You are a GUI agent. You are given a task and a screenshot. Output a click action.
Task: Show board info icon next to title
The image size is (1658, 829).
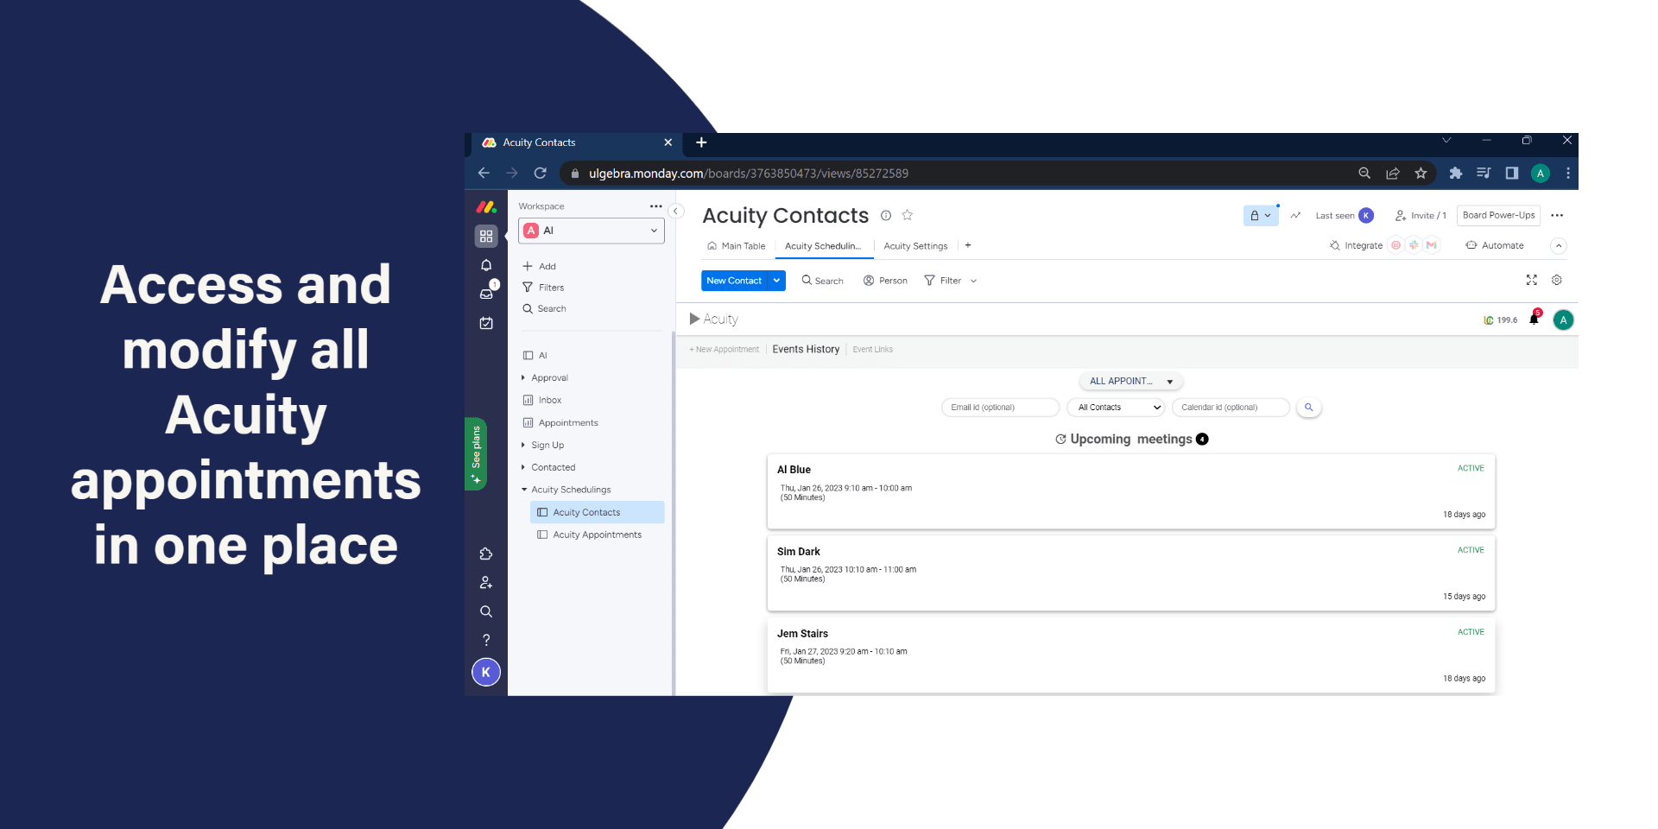click(x=886, y=215)
